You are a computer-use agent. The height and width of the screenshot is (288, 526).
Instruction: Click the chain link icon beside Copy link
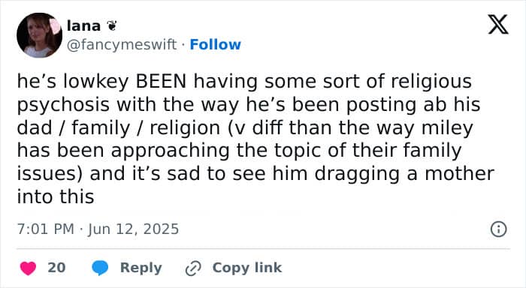[x=193, y=268]
